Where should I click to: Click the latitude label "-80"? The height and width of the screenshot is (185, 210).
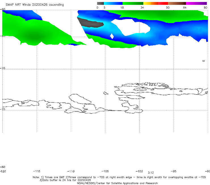click(3, 167)
